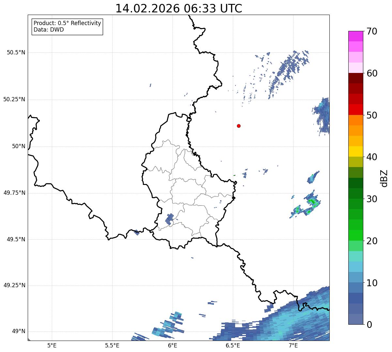Click the 'Product: 0.5° Reflectivity' legend text
Screen dimensions: 392x352
[x=68, y=23]
